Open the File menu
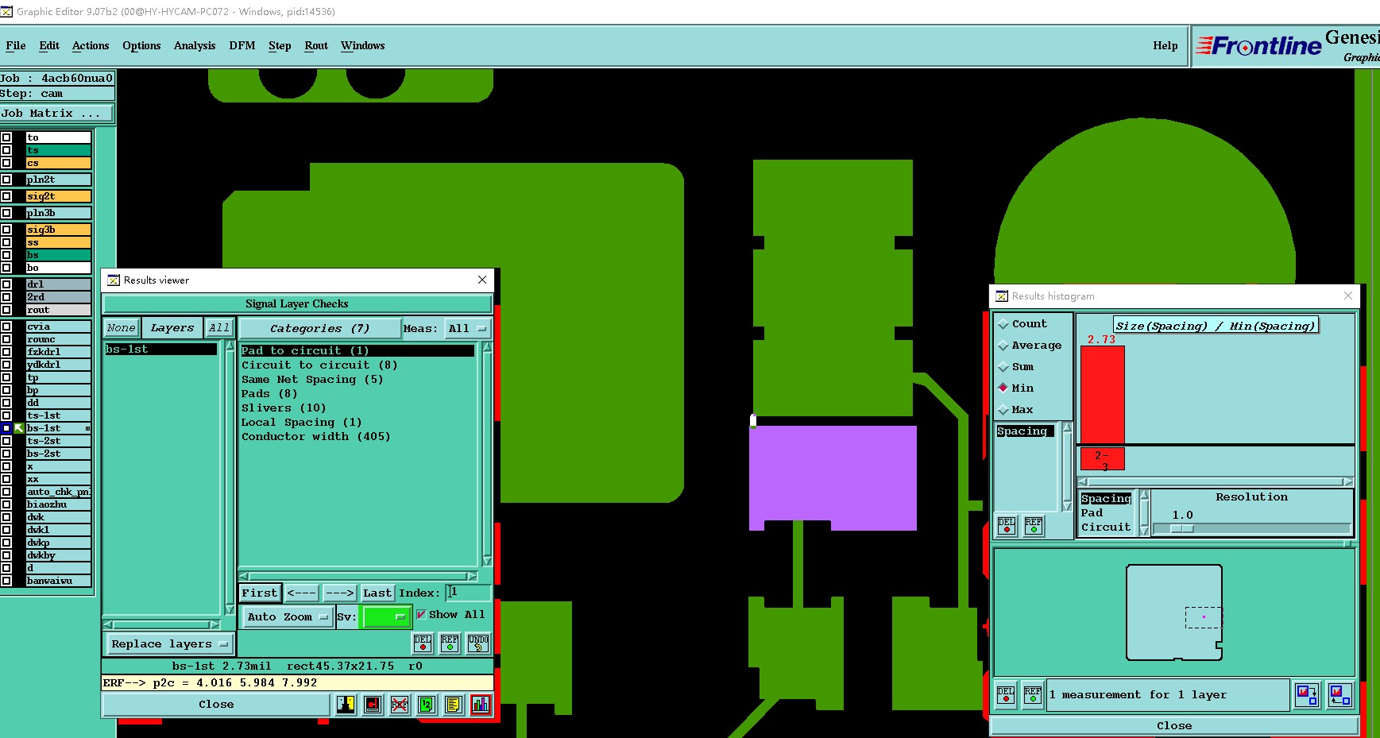The height and width of the screenshot is (738, 1380). (16, 46)
